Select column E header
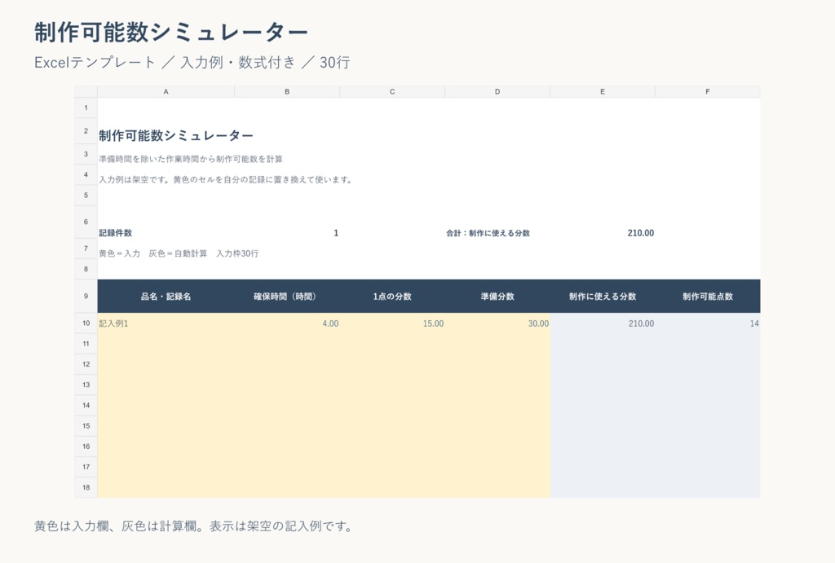The image size is (835, 563). 603,91
